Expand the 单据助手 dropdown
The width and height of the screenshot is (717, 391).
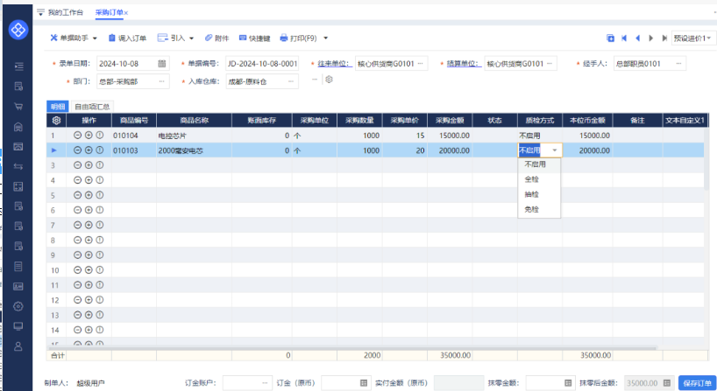(x=95, y=38)
